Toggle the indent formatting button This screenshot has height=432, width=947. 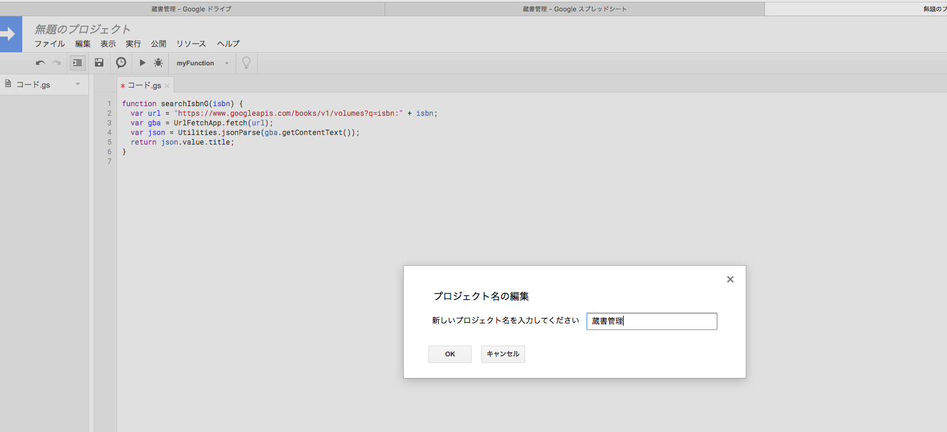(x=78, y=63)
